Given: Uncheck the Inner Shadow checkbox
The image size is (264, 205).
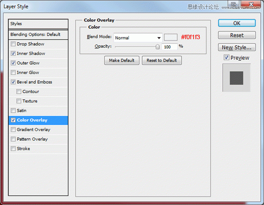Looking at the screenshot, I should tap(13, 54).
